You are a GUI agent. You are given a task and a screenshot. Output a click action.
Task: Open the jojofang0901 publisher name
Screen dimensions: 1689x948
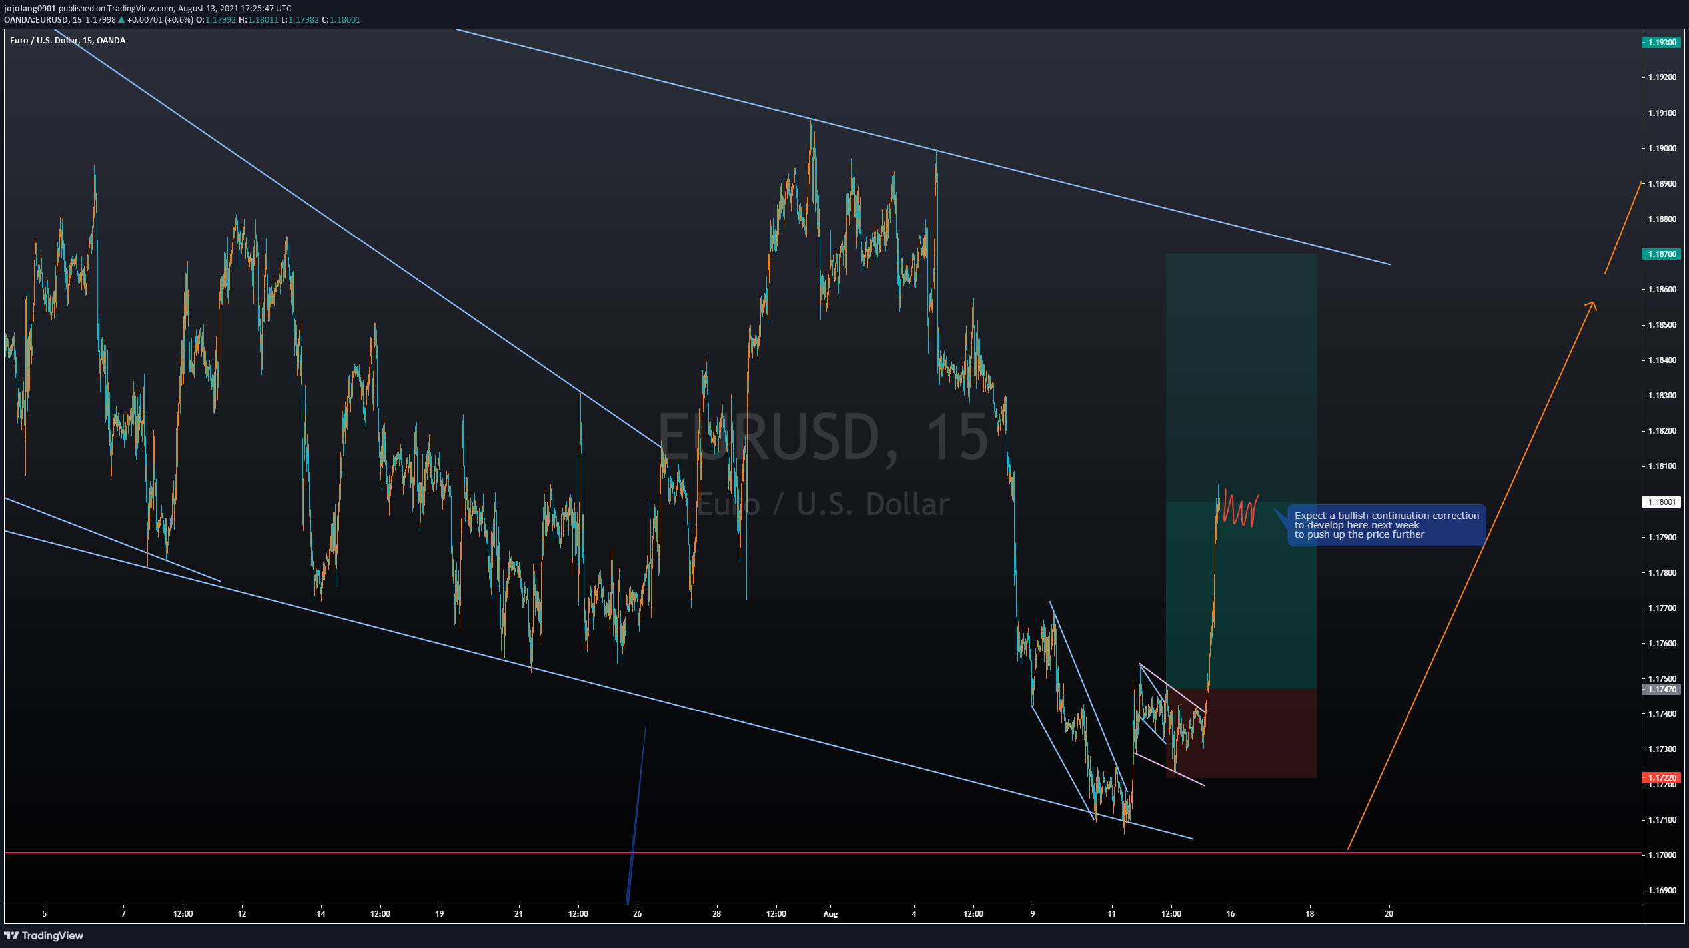click(30, 8)
